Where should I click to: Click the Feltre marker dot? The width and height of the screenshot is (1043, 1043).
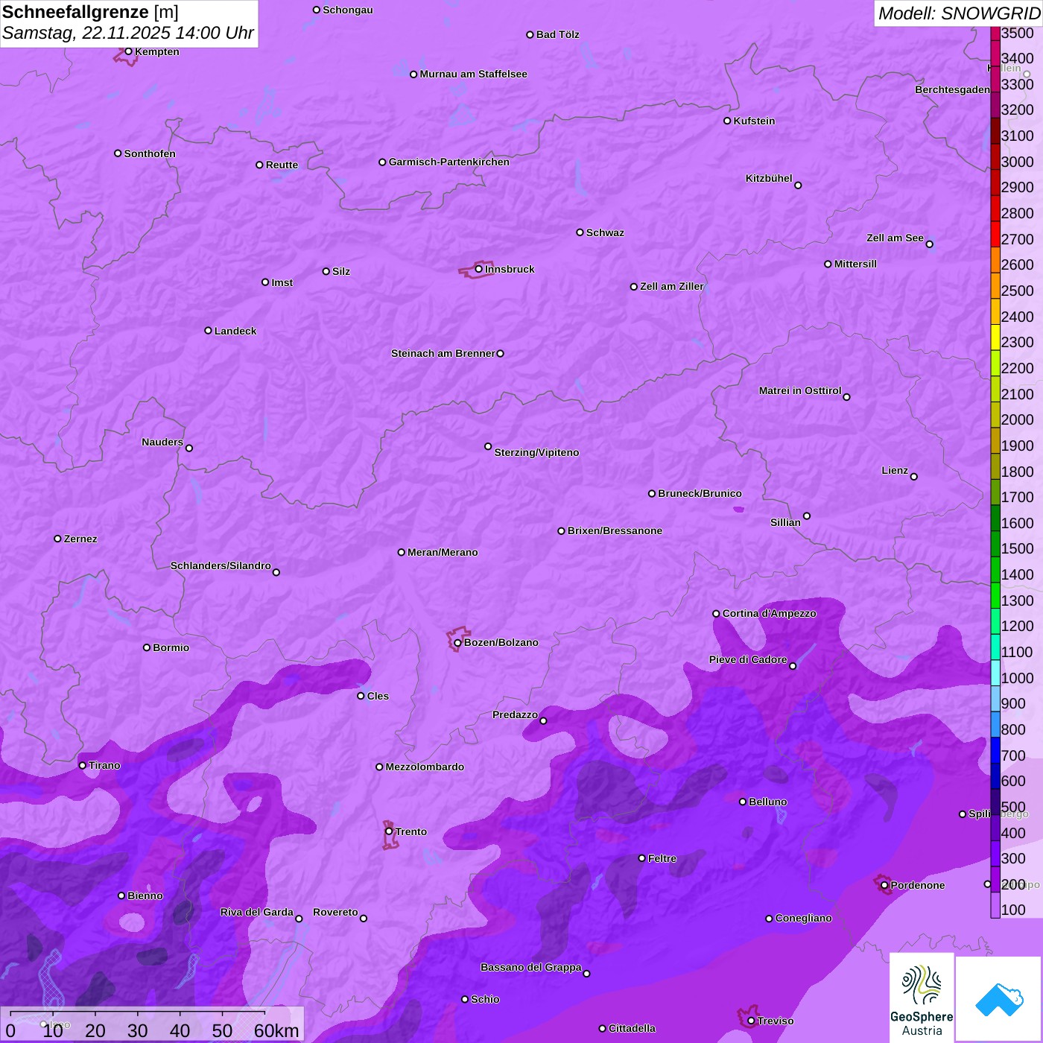pyautogui.click(x=642, y=858)
